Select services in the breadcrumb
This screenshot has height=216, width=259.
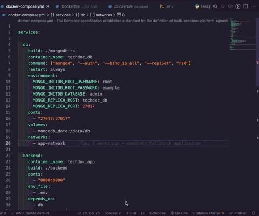point(63,15)
